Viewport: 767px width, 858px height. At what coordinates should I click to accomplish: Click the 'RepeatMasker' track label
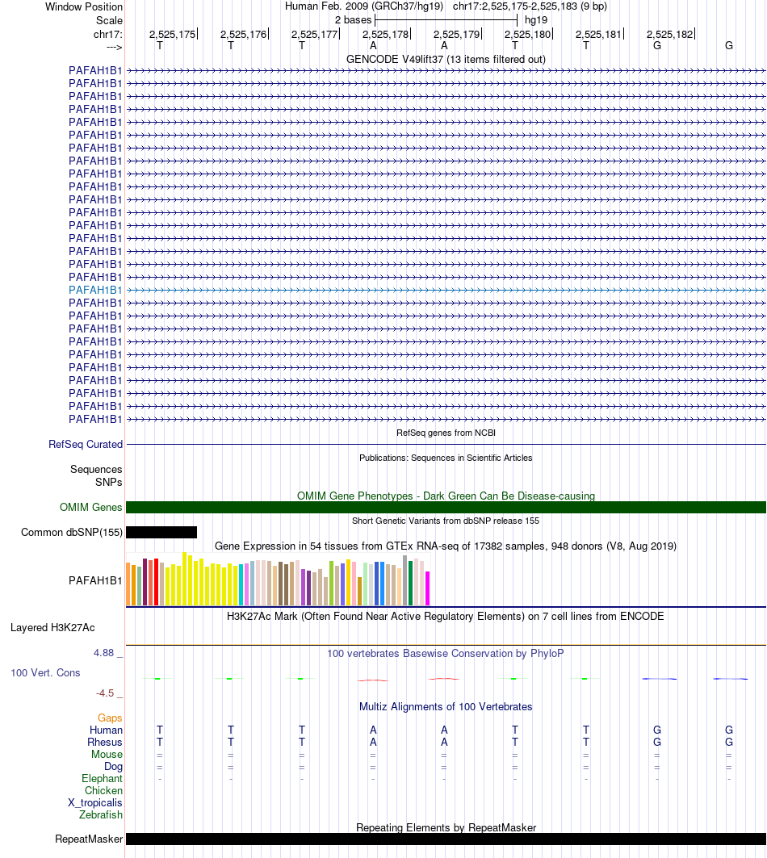tap(89, 839)
